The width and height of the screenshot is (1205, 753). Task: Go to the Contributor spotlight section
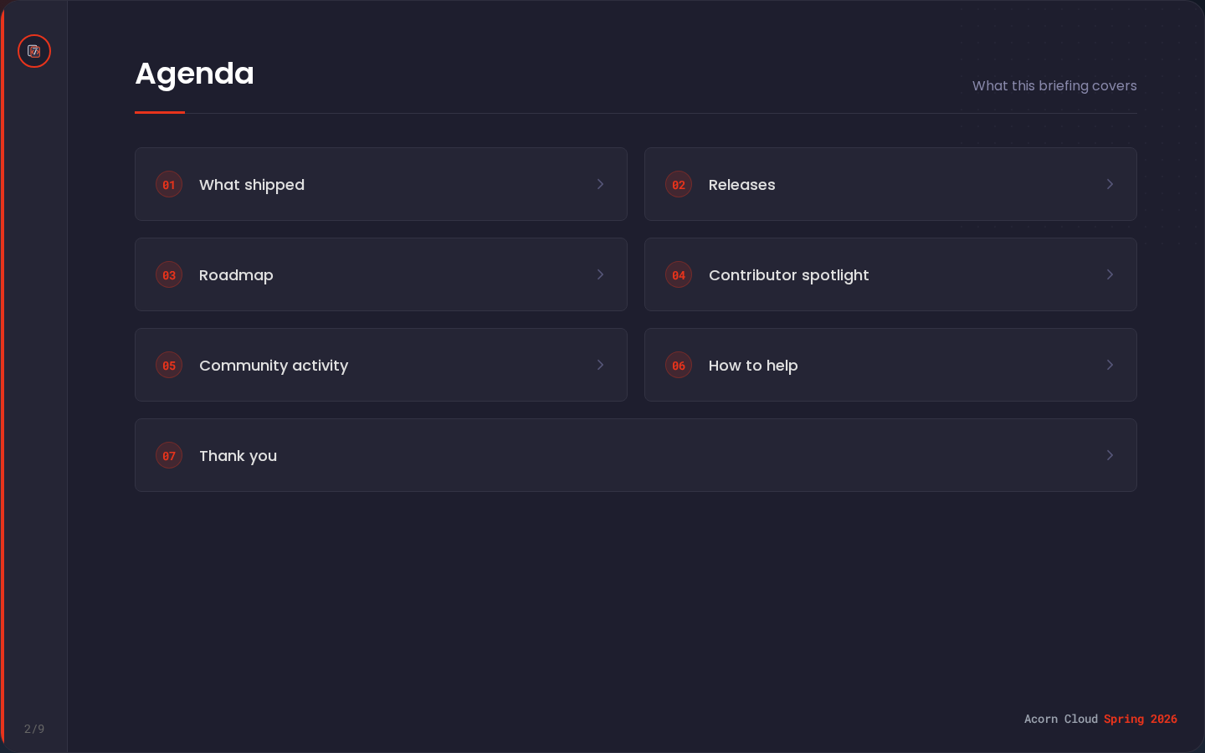coord(788,275)
